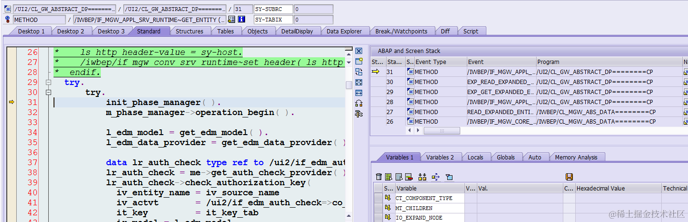This screenshot has width=688, height=222.
Task: Click the Event Type column header
Action: coord(440,62)
